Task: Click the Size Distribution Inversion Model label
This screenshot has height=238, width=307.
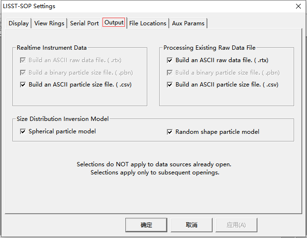Action: [62, 119]
